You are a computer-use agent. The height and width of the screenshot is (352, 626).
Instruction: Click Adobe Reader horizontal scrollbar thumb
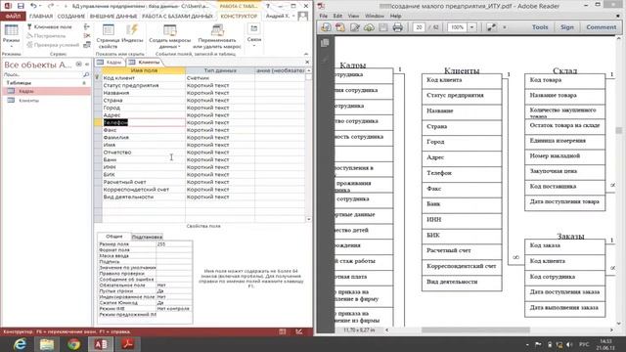tap(475, 330)
